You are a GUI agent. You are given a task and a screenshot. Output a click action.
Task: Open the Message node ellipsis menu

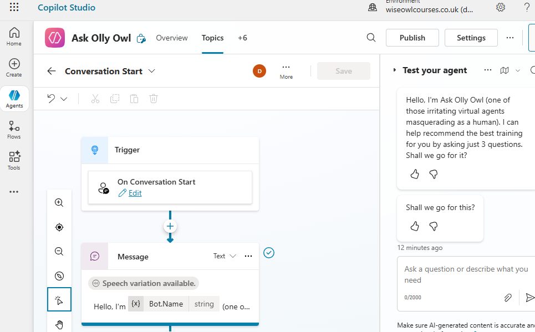[248, 256]
